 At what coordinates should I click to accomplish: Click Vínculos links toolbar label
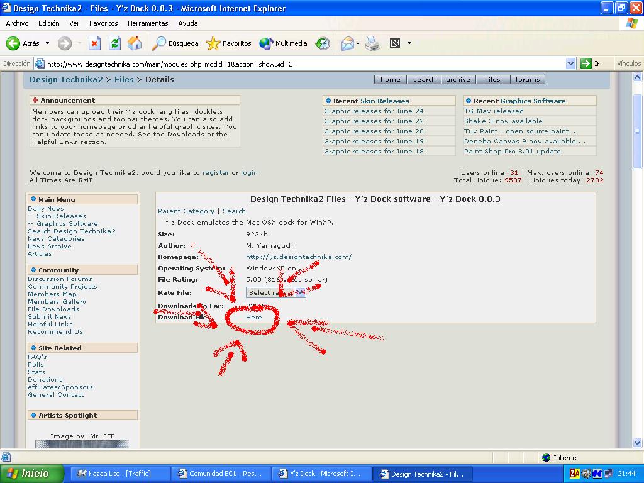pos(629,64)
